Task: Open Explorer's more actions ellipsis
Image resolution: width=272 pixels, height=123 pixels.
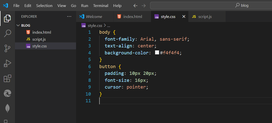Action: 69,17
